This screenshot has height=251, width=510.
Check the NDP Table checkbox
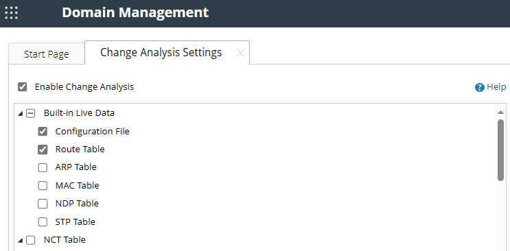pos(43,204)
